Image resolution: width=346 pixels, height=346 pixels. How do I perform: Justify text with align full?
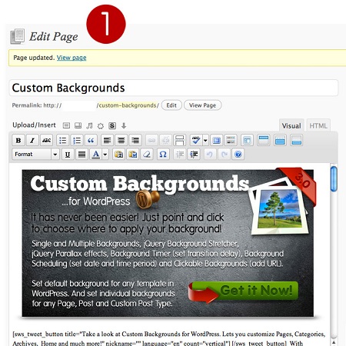tap(82, 155)
